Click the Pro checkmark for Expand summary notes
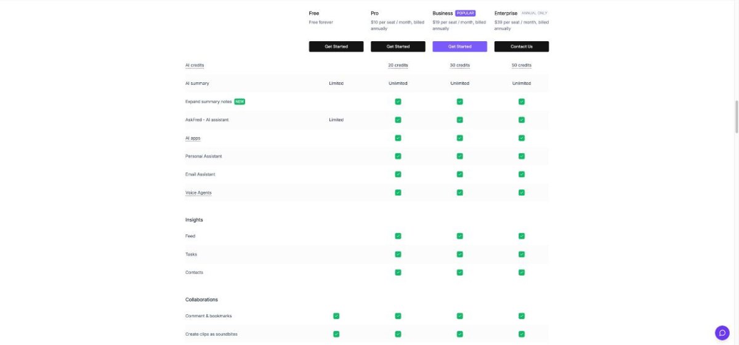This screenshot has height=345, width=739. coord(398,101)
